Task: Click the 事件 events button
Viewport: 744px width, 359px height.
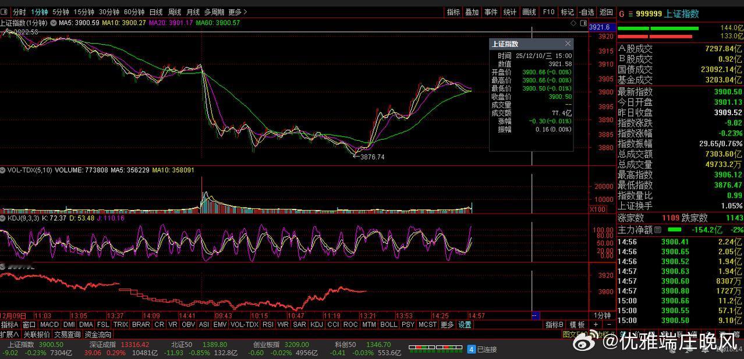Action: point(491,12)
